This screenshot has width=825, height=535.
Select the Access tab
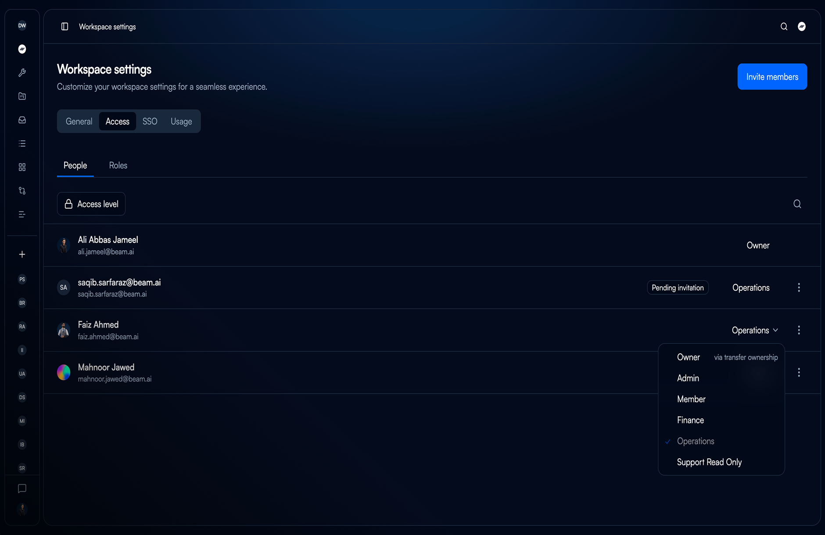[x=118, y=121]
